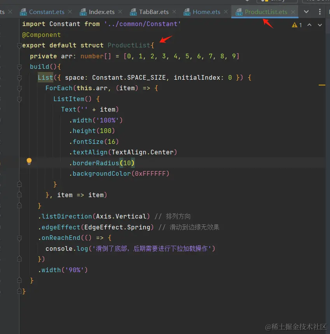The width and height of the screenshot is (330, 334).
Task: Open the hidden tabs dropdown chevron
Action: (x=306, y=12)
